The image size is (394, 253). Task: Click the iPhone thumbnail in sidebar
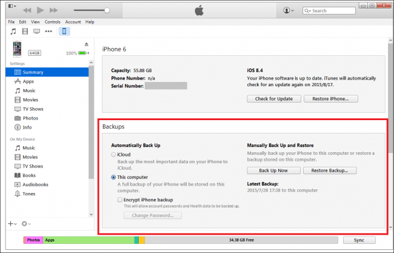click(x=17, y=49)
